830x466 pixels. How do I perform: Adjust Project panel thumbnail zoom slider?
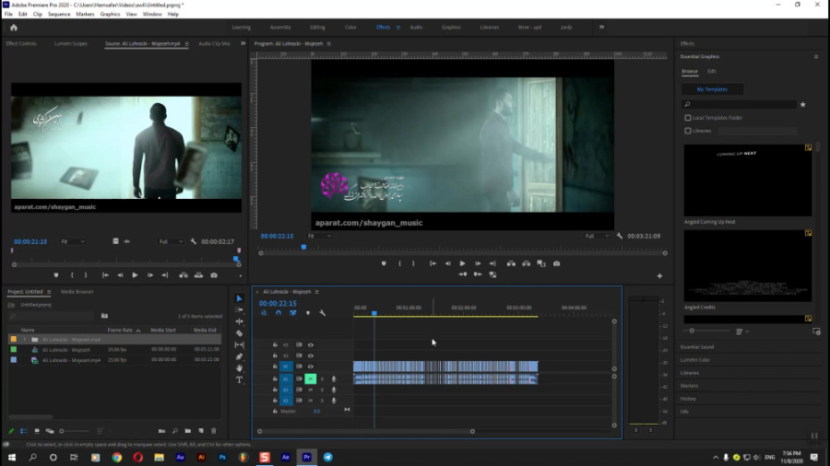74,431
